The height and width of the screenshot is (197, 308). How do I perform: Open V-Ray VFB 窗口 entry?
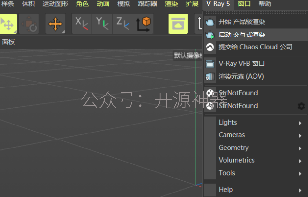point(256,64)
